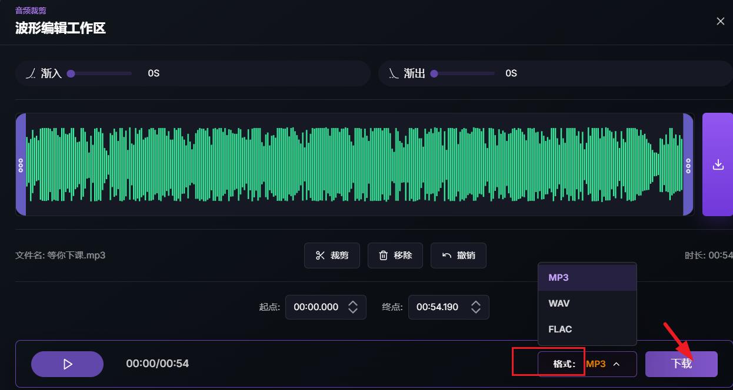Click the 下载 download button

tap(681, 364)
